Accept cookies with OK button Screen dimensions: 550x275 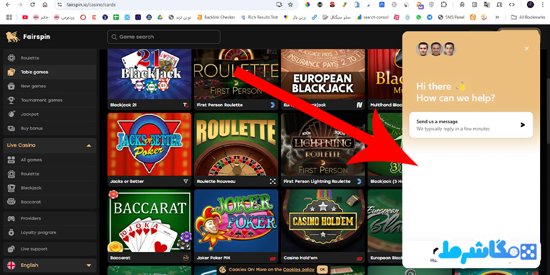pyautogui.click(x=322, y=269)
